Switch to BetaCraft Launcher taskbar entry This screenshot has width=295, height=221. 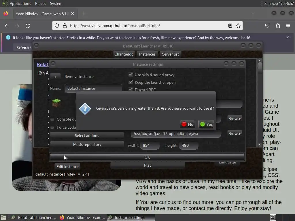point(34,218)
